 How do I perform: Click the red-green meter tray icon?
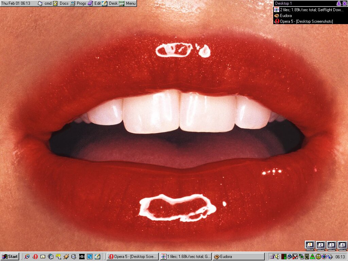283,257
